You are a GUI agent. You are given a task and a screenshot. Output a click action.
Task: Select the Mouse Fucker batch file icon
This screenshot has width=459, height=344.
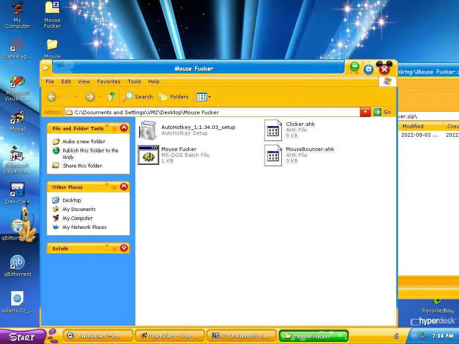(148, 155)
